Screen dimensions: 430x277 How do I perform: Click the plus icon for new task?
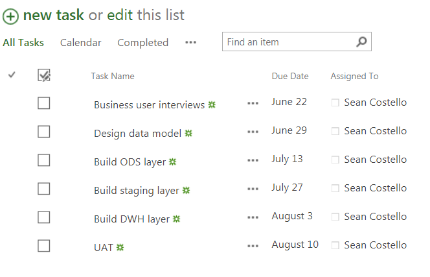[10, 16]
